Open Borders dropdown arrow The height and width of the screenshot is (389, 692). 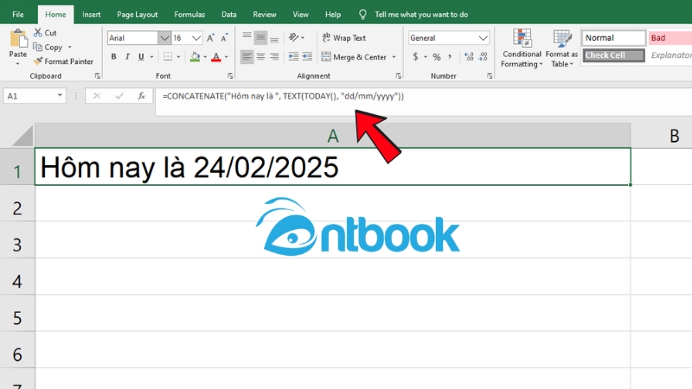(178, 57)
